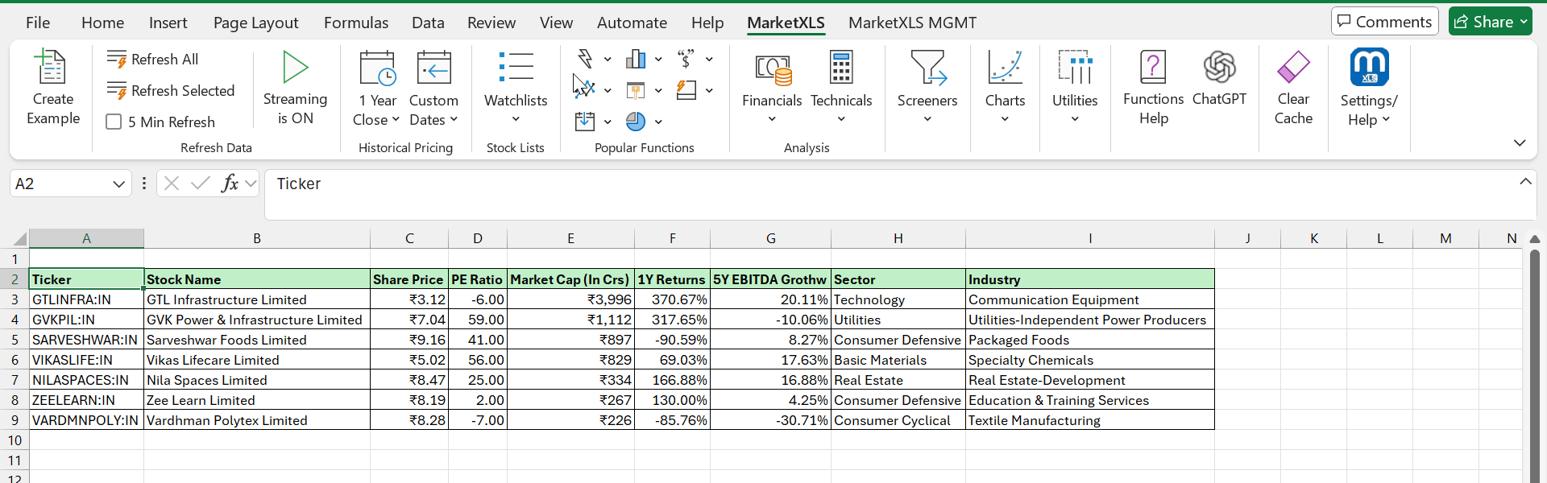
Task: Switch to the Automate tab
Action: (632, 23)
